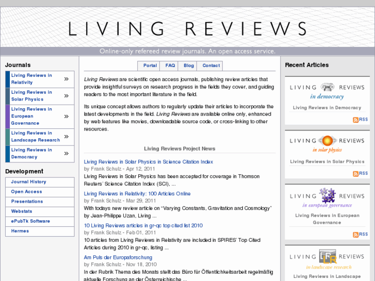This screenshot has height=281, width=375.
Task: Read 'Living Reviews in Relativity: 100 Articles Online'
Action: point(137,194)
